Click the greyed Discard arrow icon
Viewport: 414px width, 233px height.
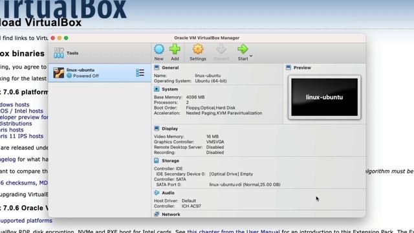click(x=221, y=49)
